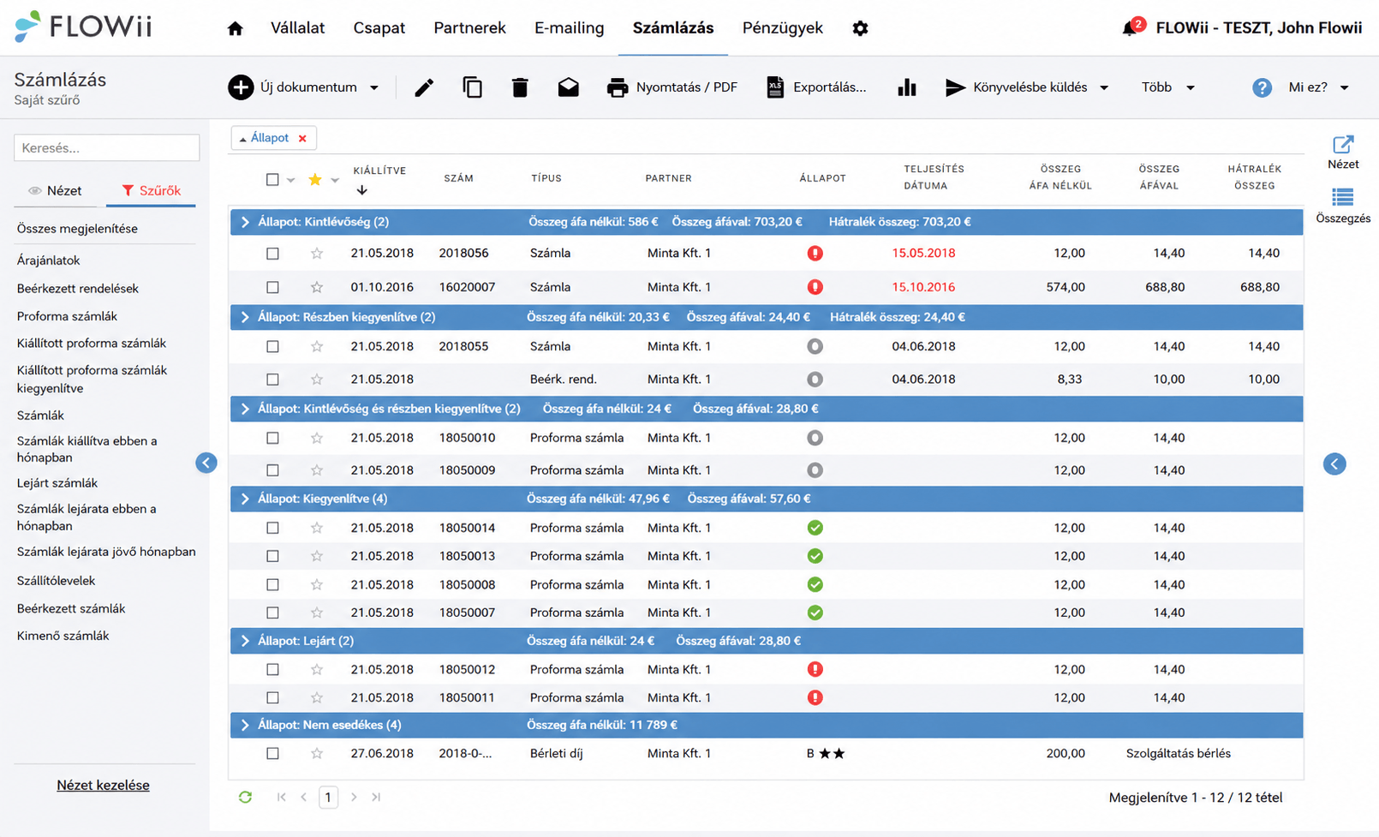Click the home icon in top navigation
This screenshot has width=1379, height=837.
click(x=236, y=28)
